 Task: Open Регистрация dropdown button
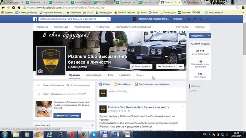pyautogui.click(x=141, y=66)
